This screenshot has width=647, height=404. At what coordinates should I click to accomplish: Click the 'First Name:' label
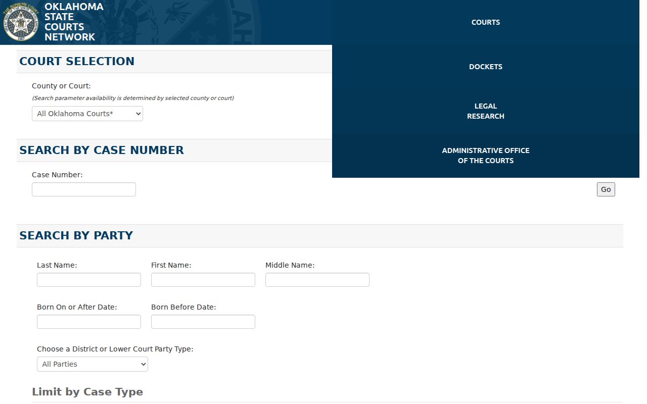171,265
